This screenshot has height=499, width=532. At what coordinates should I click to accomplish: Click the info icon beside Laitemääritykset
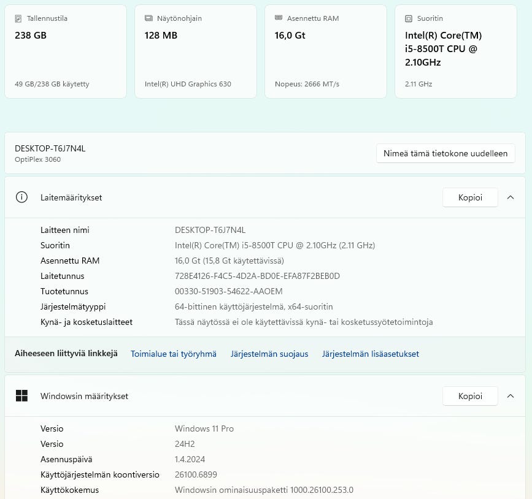21,197
